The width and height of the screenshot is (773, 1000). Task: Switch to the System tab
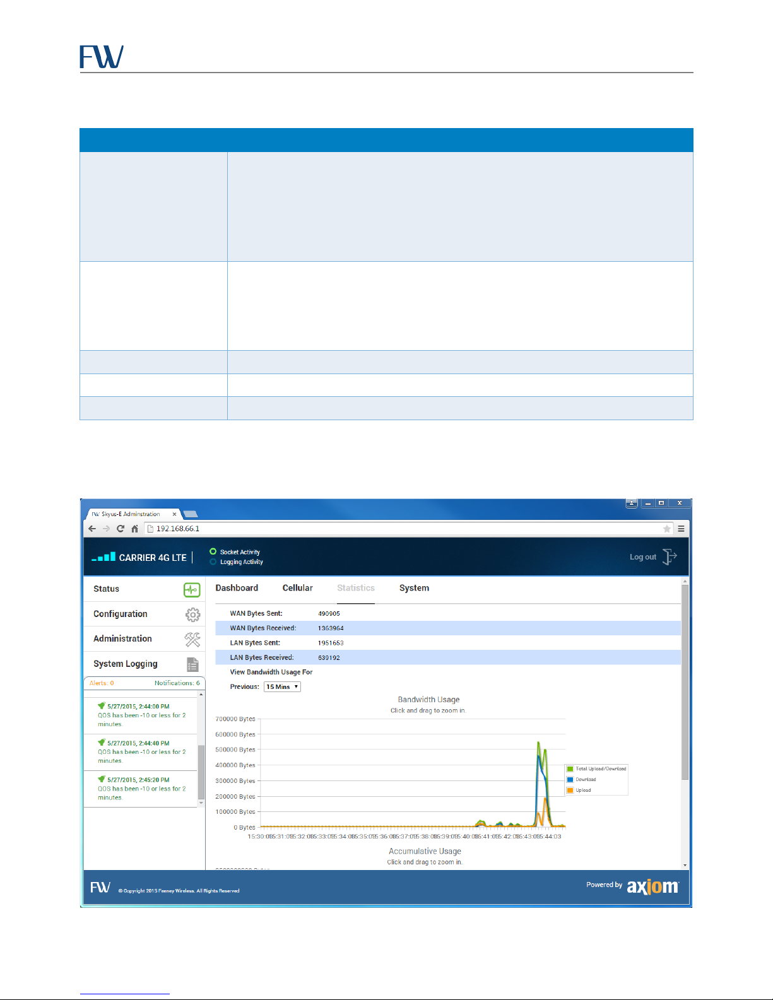pos(414,588)
